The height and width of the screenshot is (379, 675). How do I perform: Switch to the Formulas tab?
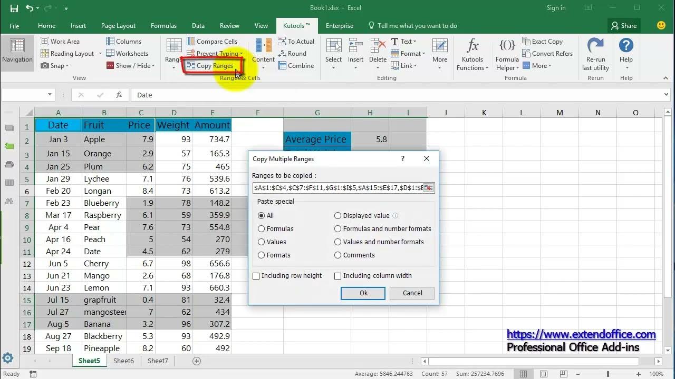point(163,25)
